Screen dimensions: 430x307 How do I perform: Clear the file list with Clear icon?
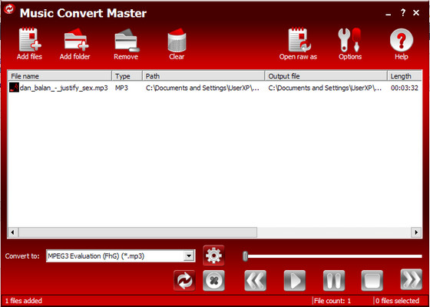[177, 40]
